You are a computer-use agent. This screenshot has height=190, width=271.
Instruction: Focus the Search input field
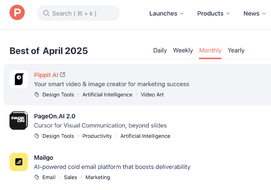[78, 13]
